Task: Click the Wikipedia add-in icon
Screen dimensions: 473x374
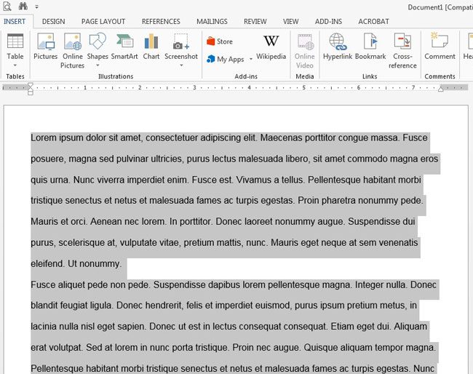Action: 271,47
